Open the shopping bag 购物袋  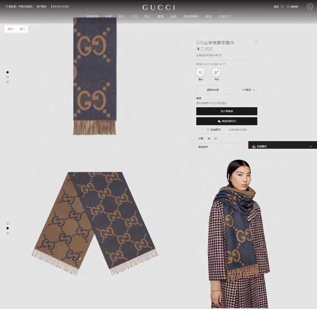click(x=292, y=7)
